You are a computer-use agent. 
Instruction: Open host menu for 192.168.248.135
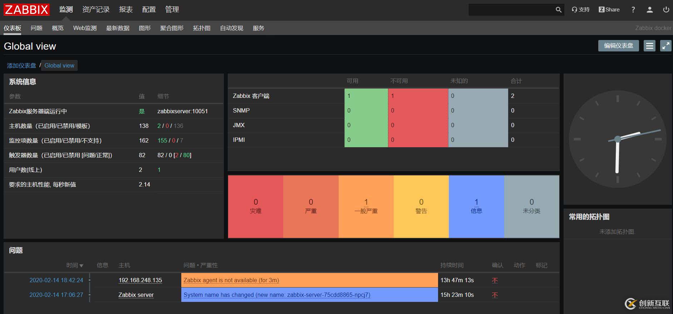coord(140,280)
